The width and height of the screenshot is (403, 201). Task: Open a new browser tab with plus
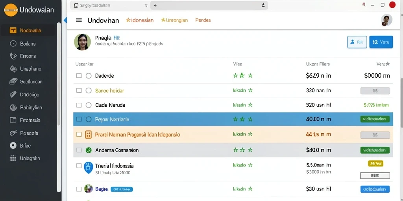(155, 5)
